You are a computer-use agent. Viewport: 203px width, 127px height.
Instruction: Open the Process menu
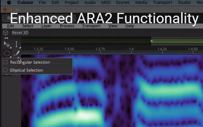pos(67,26)
